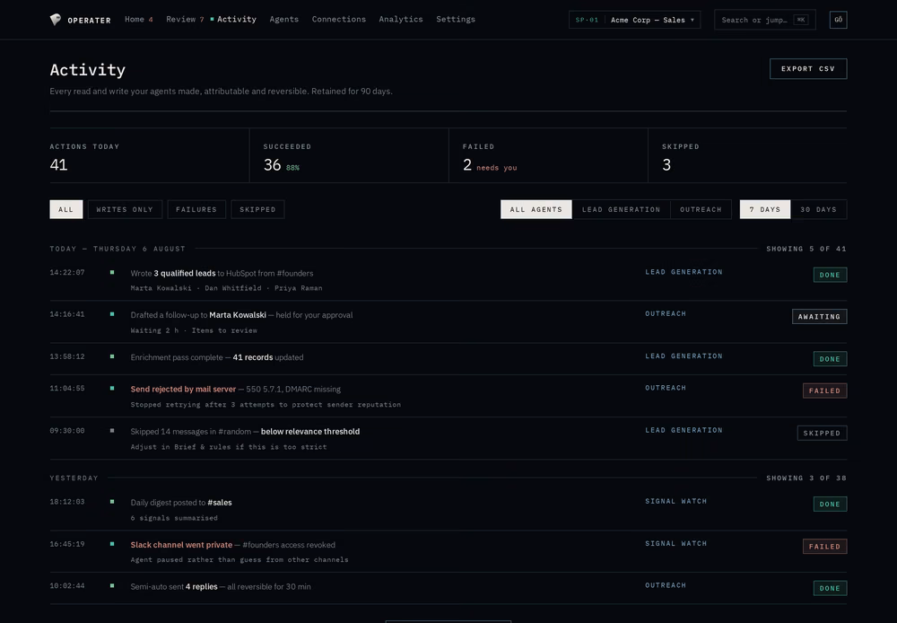The image size is (897, 623).
Task: Switch range to 30 Days
Action: click(x=818, y=209)
